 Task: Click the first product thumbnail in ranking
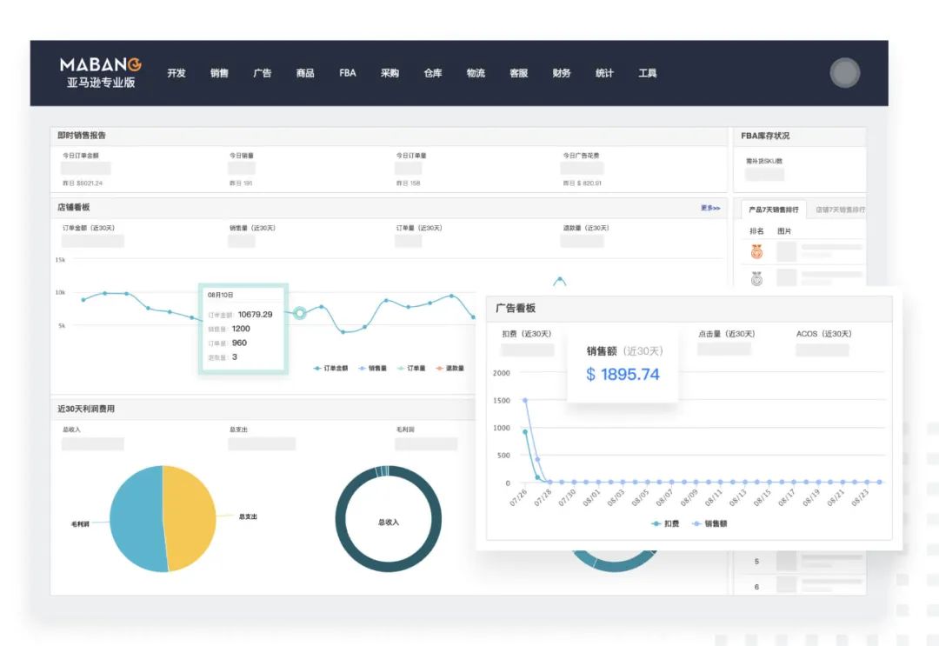[786, 252]
